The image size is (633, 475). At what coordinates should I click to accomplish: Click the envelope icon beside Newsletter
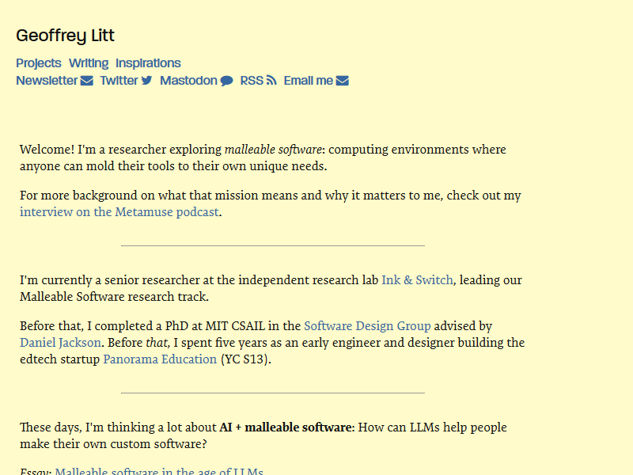pos(87,81)
